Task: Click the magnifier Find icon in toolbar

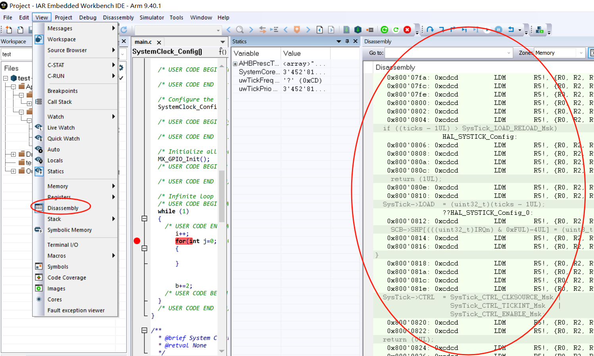Action: [x=240, y=29]
